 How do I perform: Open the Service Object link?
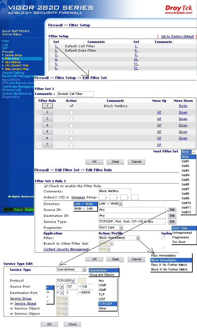click(x=25, y=303)
